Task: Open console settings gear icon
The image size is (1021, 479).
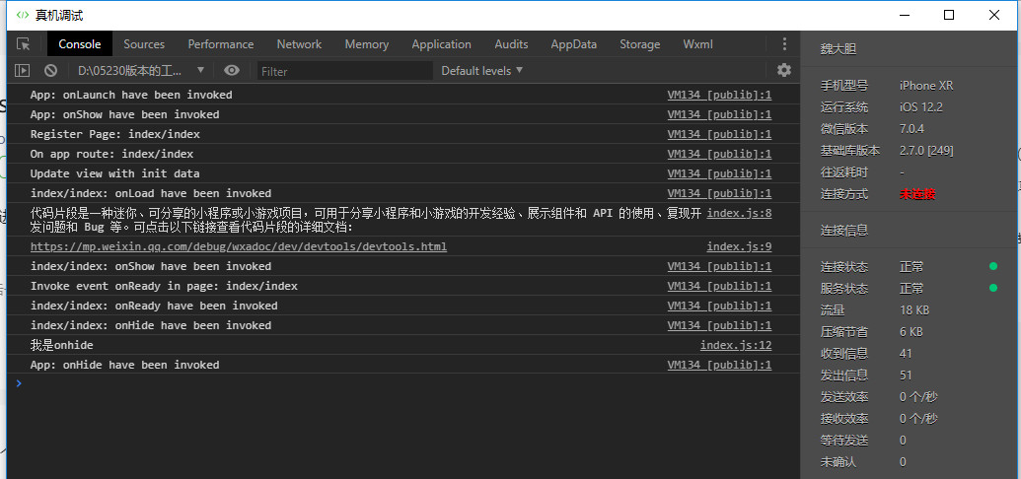Action: pyautogui.click(x=784, y=70)
